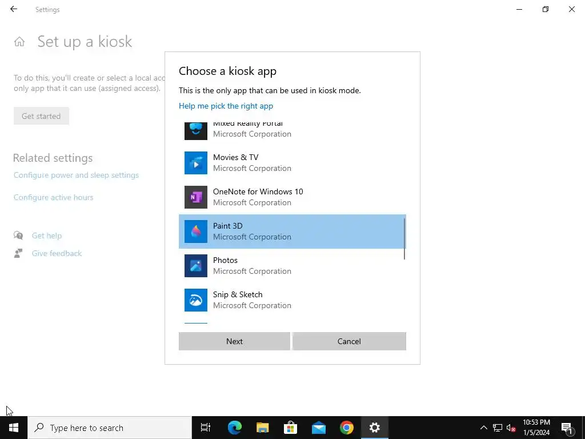Click the Movies & TV app icon
This screenshot has width=585, height=439.
(x=196, y=163)
